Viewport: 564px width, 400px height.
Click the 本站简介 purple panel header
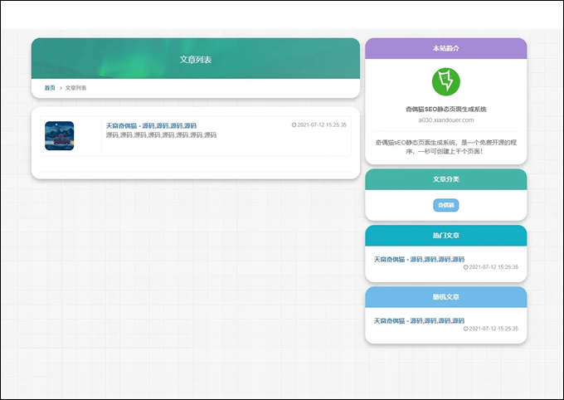click(445, 49)
